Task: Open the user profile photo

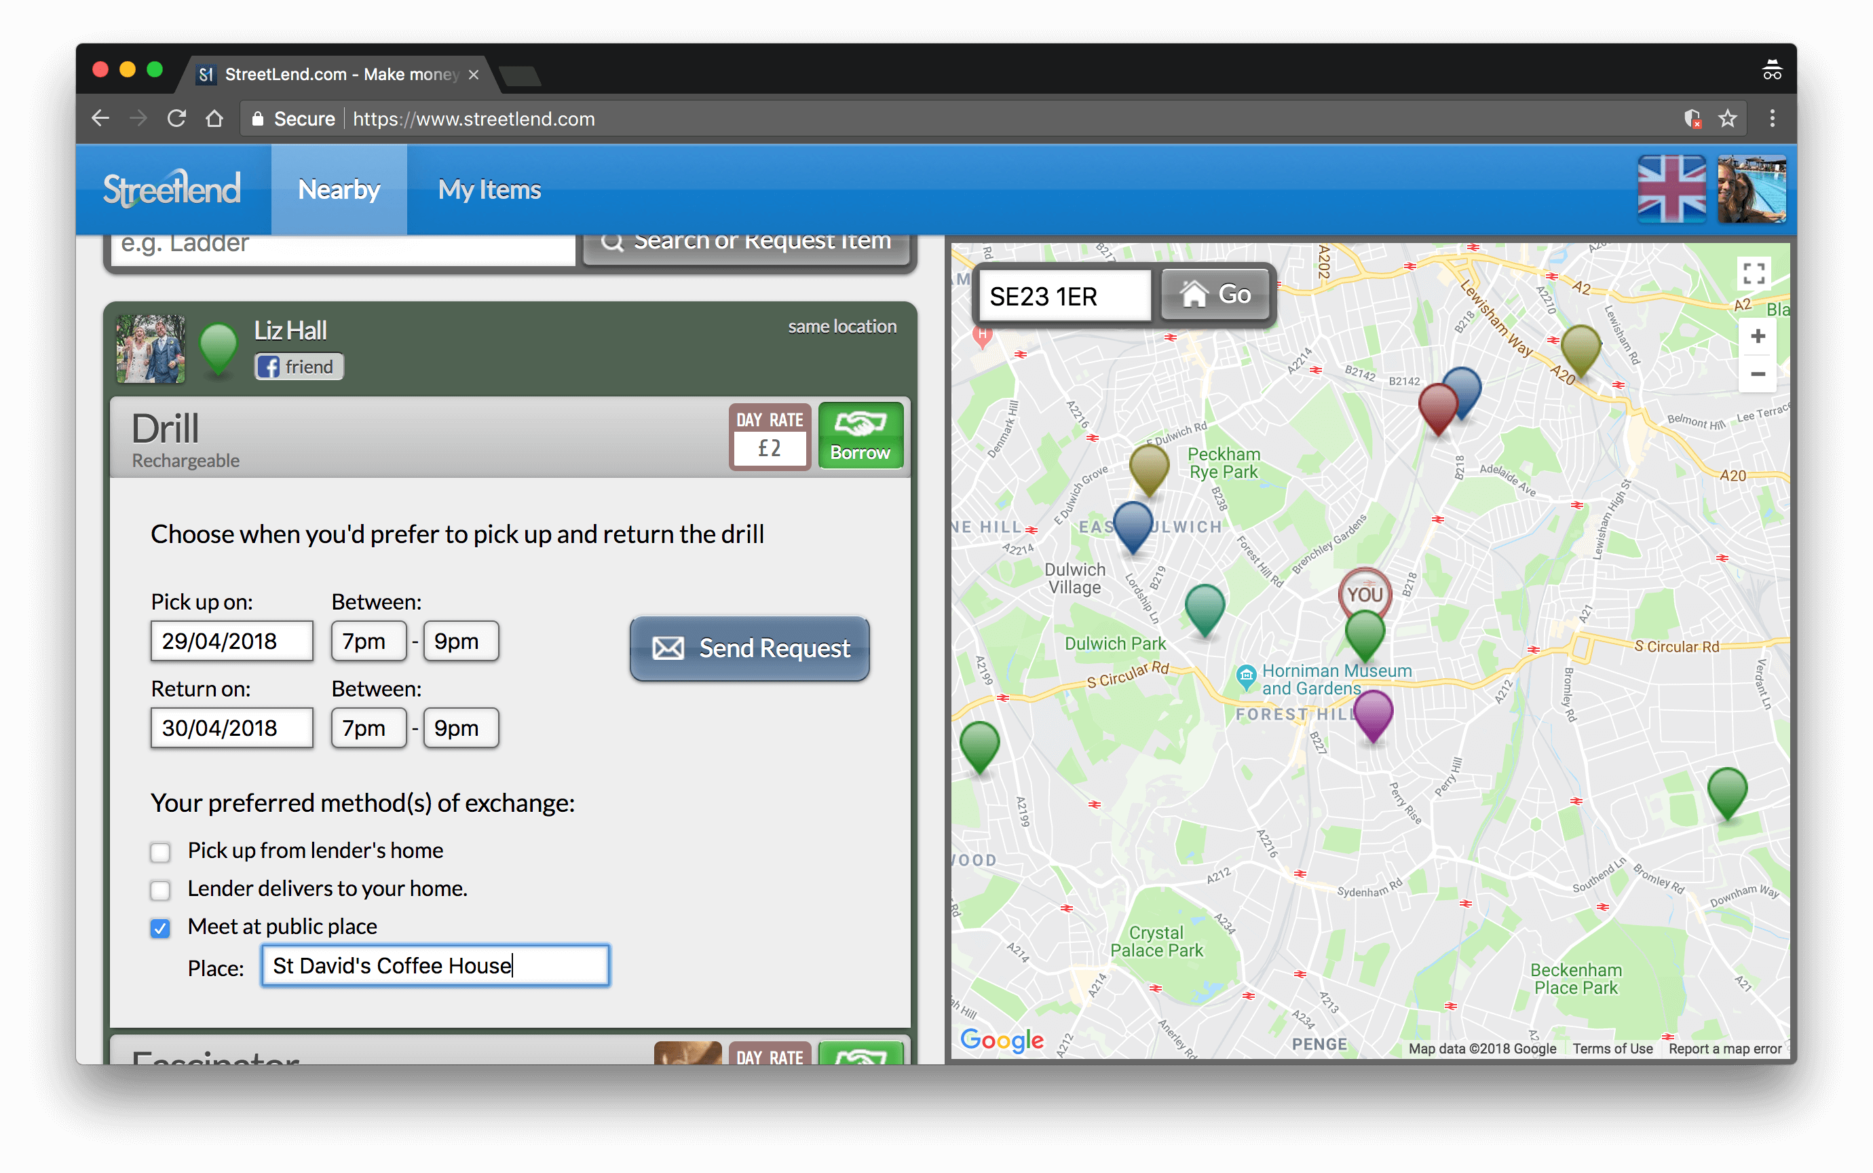Action: 1752,189
